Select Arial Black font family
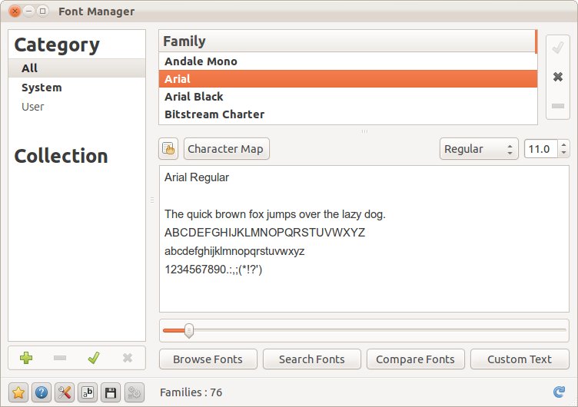The image size is (578, 407). pyautogui.click(x=348, y=97)
